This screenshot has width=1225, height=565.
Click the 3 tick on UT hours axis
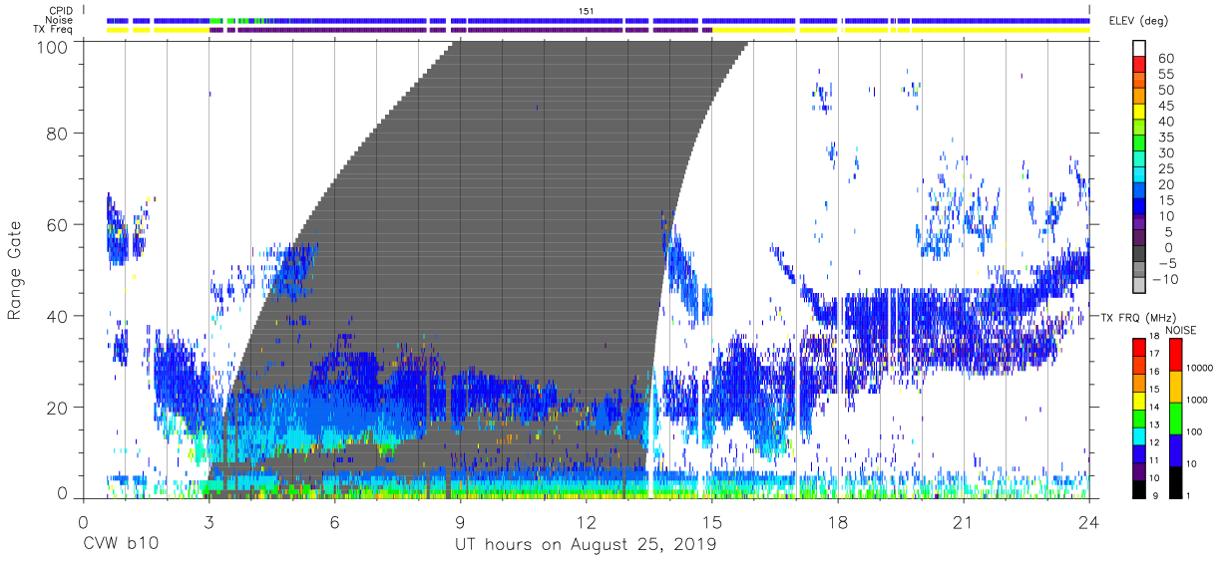click(x=208, y=523)
